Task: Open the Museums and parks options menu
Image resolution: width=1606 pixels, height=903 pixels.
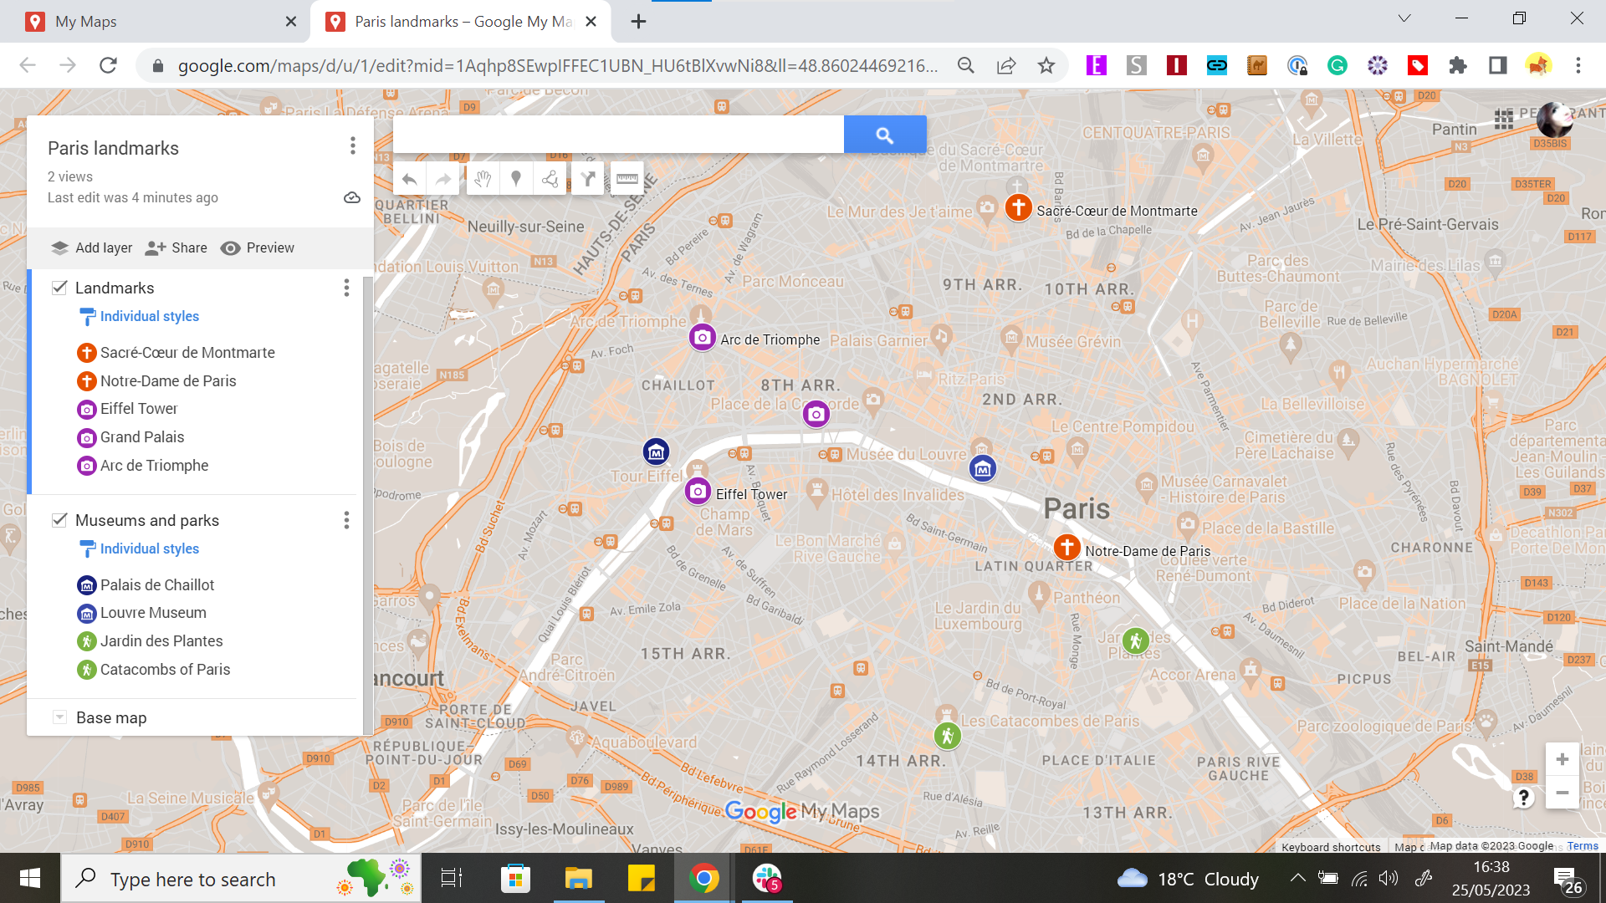Action: tap(345, 520)
